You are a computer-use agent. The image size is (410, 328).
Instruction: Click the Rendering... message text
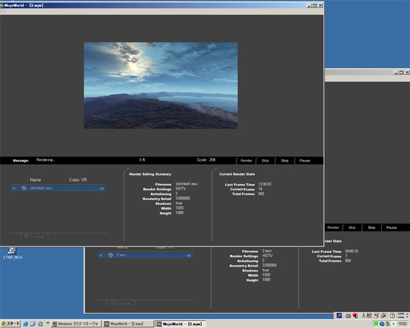pyautogui.click(x=45, y=160)
